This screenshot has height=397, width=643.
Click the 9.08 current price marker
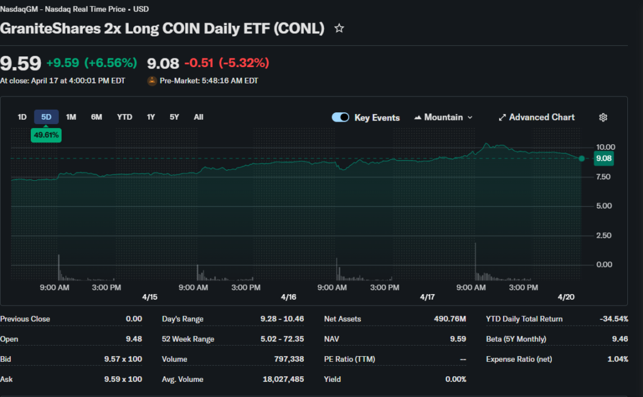pos(603,159)
